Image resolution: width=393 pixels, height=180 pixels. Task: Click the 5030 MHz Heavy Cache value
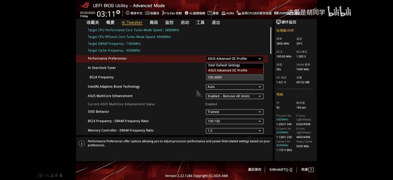303,146
